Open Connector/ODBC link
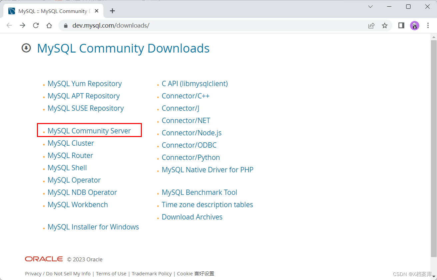 pyautogui.click(x=189, y=145)
